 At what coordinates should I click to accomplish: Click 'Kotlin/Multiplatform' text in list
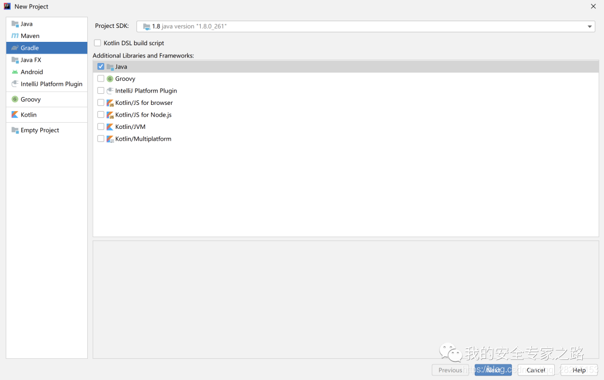143,139
